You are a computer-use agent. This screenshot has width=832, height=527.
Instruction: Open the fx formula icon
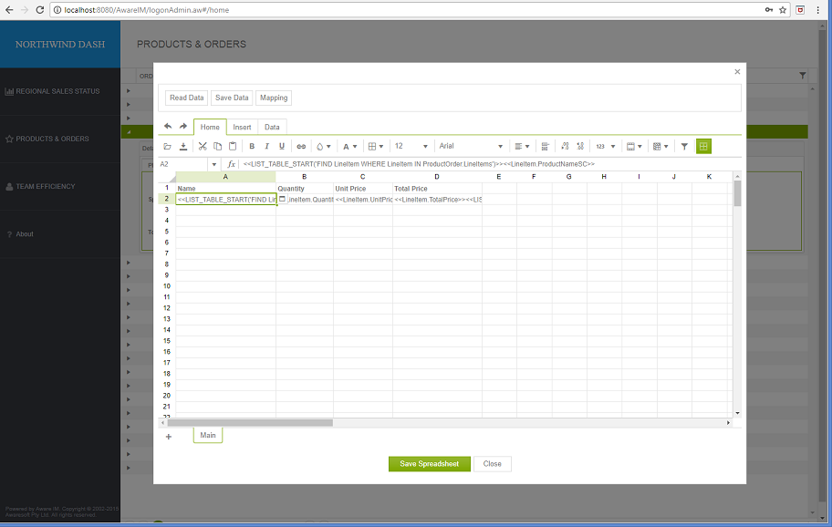click(232, 164)
